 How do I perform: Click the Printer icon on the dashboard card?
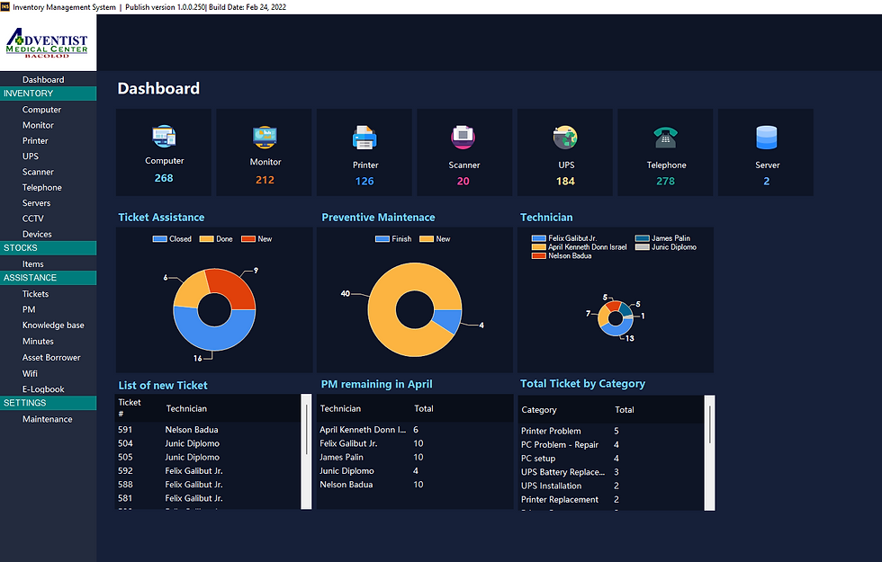tap(364, 138)
